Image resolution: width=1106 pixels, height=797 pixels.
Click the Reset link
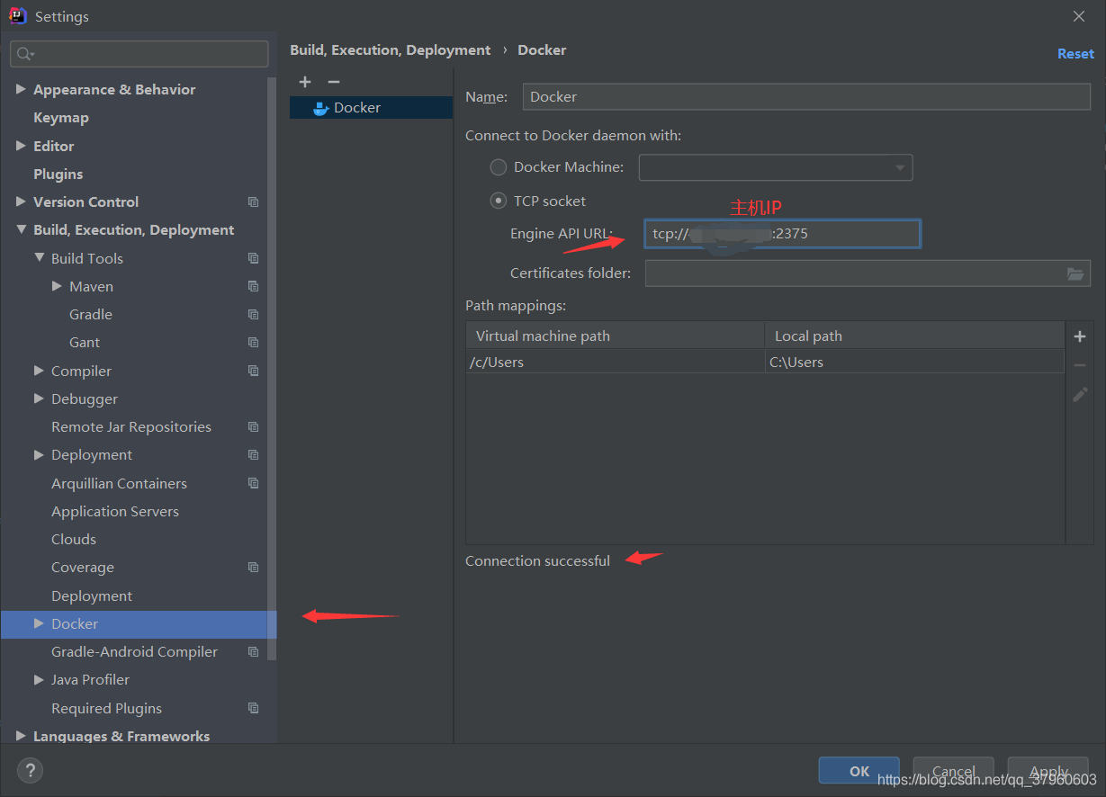pos(1075,54)
